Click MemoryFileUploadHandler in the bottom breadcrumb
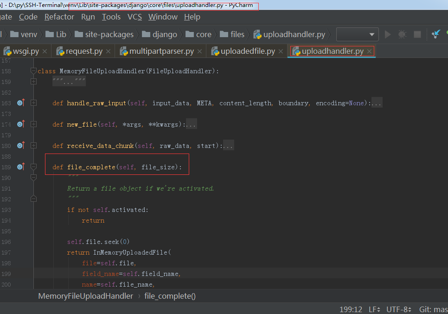 [86, 296]
